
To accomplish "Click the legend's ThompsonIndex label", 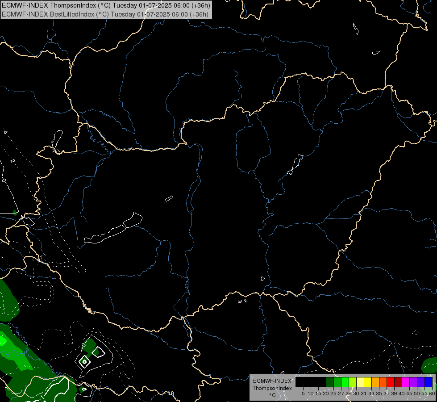I will [x=272, y=388].
